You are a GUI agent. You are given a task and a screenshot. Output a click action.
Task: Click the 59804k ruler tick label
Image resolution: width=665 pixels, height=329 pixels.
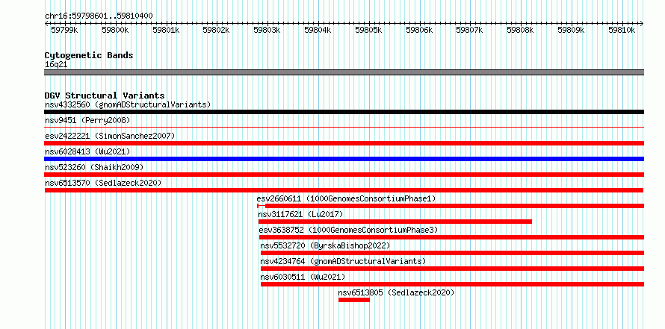[318, 30]
